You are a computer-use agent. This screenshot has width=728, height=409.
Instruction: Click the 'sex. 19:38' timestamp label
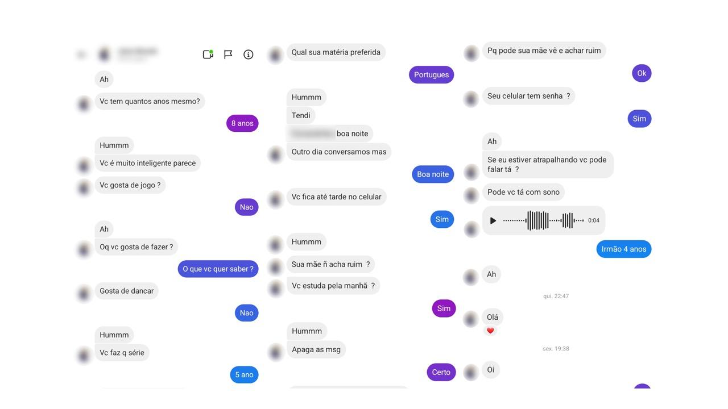[556, 349]
